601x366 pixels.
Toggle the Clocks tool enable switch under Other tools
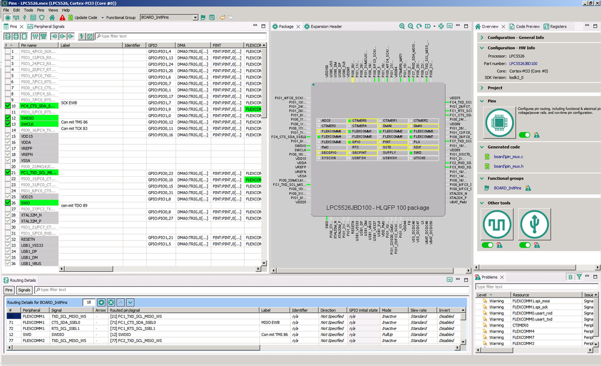(x=487, y=245)
